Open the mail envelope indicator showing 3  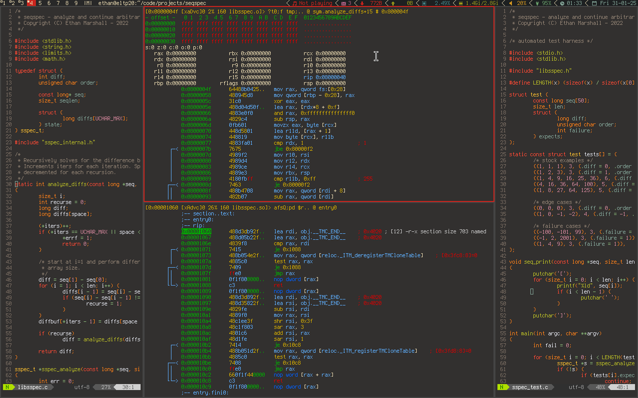[344, 3]
